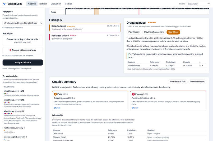Click the orange marker on the Words timeline
213x141 pixels.
tap(97, 11)
